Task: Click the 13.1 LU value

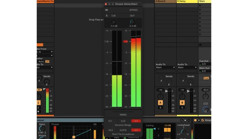Action: [110, 121]
